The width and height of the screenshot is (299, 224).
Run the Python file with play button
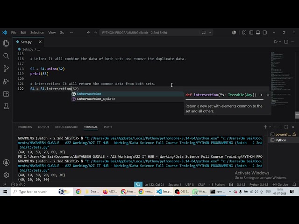point(276,42)
